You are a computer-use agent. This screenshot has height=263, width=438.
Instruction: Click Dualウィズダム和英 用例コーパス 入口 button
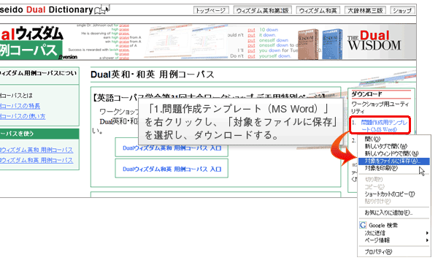coord(172,169)
